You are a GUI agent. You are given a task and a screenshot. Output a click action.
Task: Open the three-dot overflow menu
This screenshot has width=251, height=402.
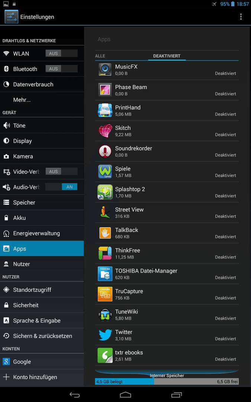click(241, 17)
